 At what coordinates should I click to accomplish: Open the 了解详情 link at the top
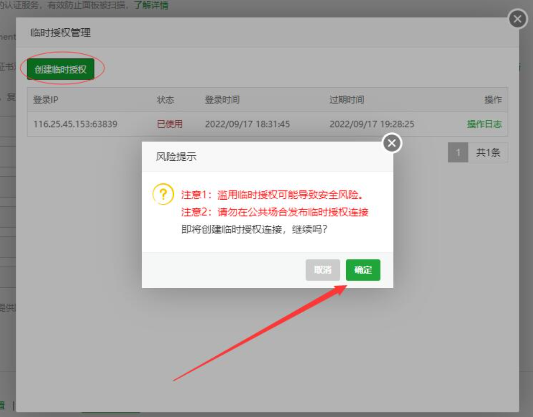tap(151, 5)
